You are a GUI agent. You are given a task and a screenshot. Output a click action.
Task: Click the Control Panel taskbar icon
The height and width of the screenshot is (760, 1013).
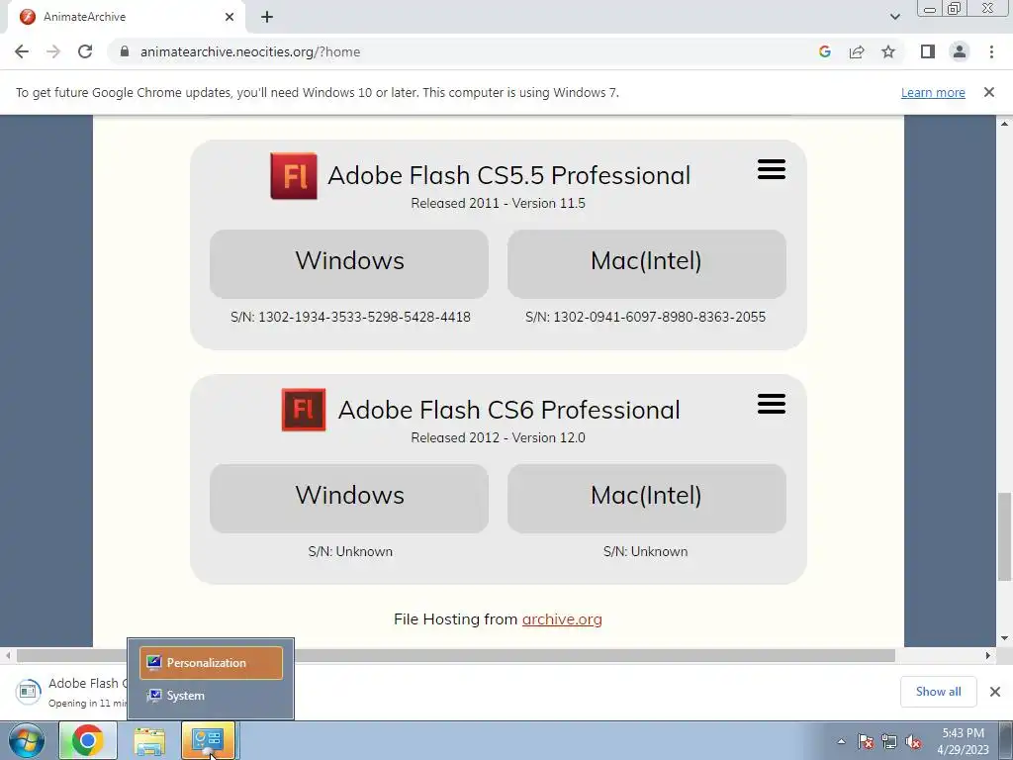coord(208,740)
